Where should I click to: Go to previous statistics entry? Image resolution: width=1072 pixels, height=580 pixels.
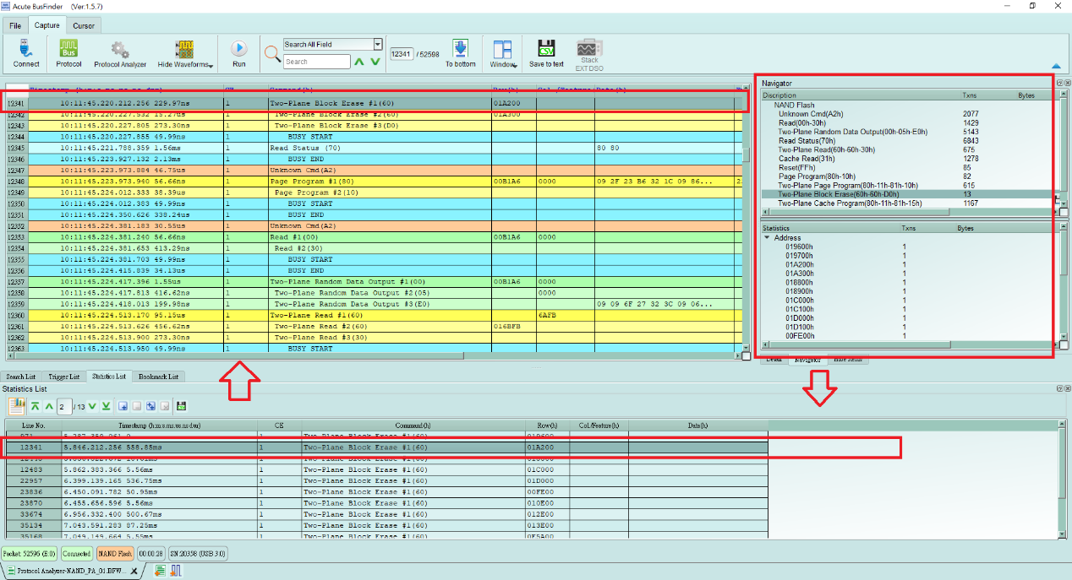49,406
